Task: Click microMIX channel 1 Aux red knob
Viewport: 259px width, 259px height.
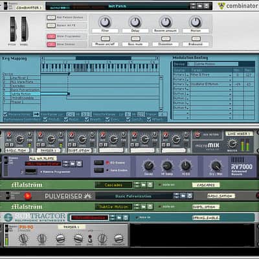Action: pos(9,135)
